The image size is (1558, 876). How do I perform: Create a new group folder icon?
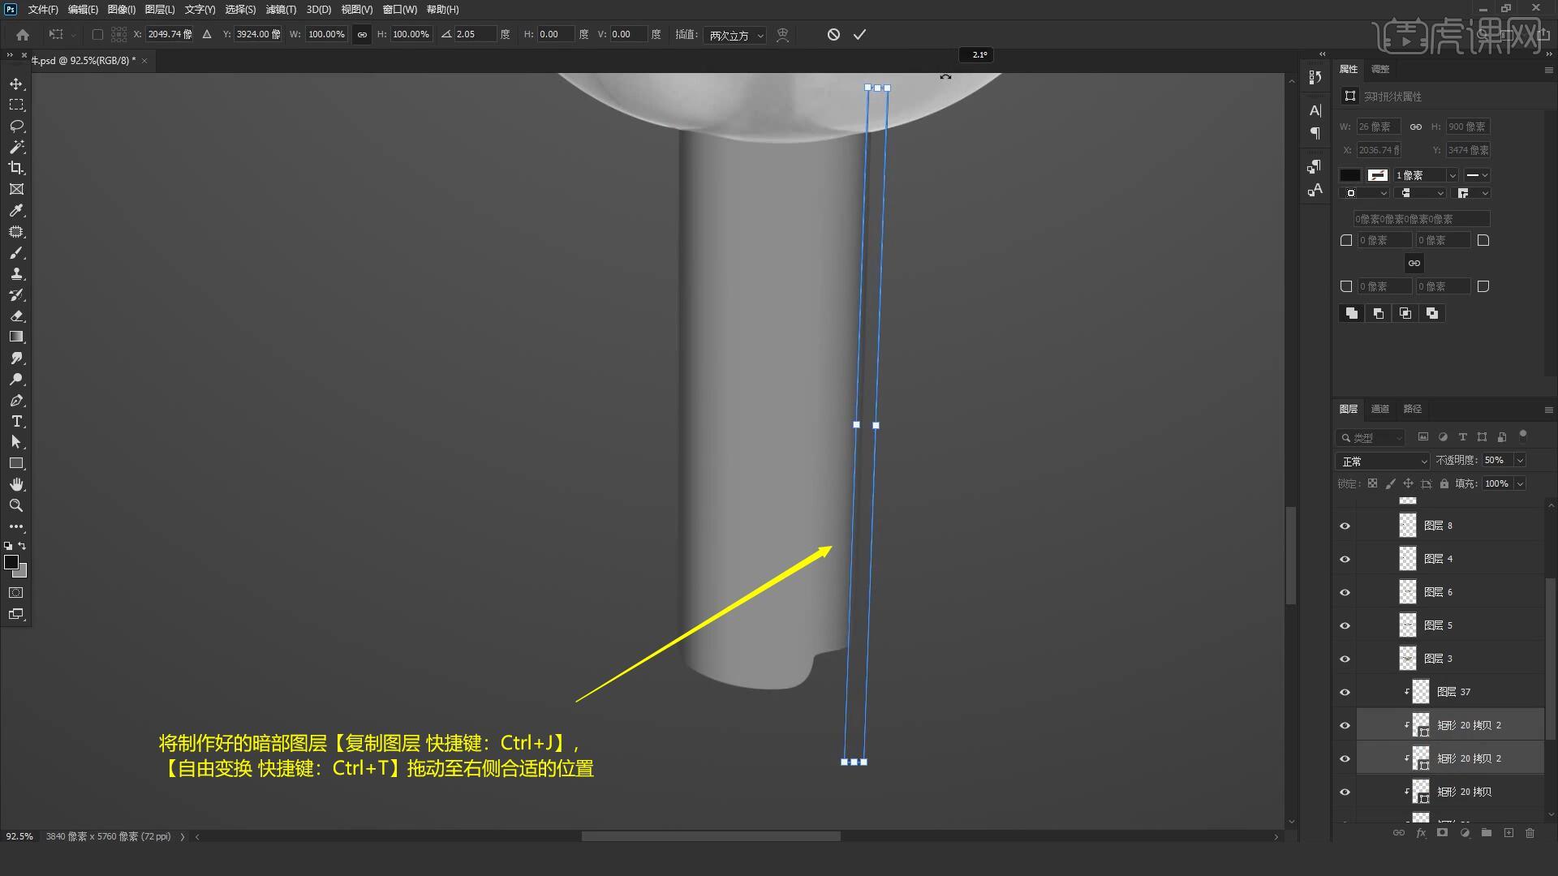click(1486, 833)
